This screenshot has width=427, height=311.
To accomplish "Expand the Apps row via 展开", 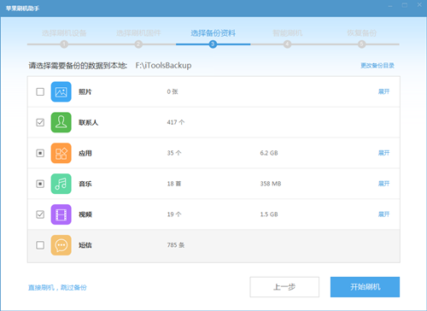I will coord(383,153).
